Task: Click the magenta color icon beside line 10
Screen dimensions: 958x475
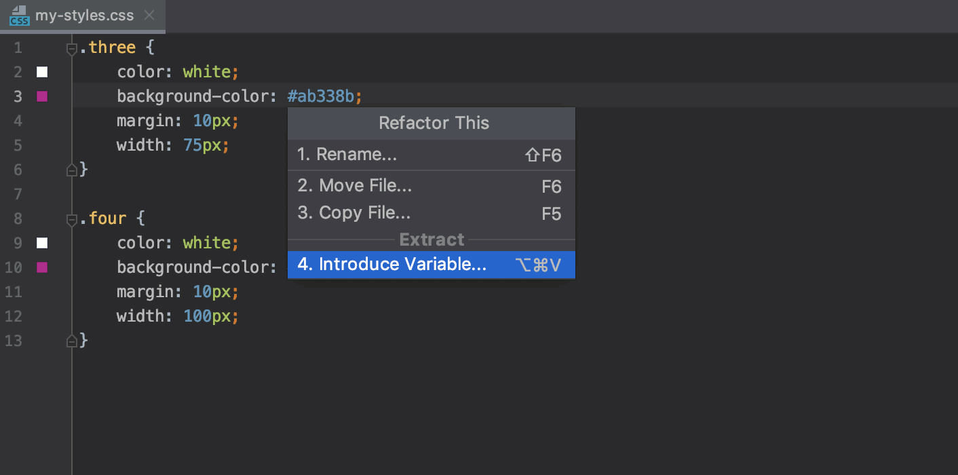Action: (41, 267)
